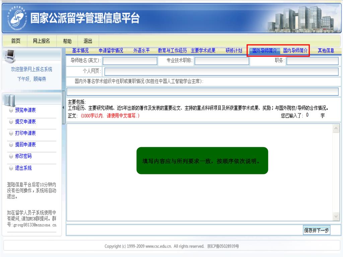Image resolution: width=343 pixels, height=257 pixels.
Task: Focus the 个人网页 input field
Action: pos(221,72)
